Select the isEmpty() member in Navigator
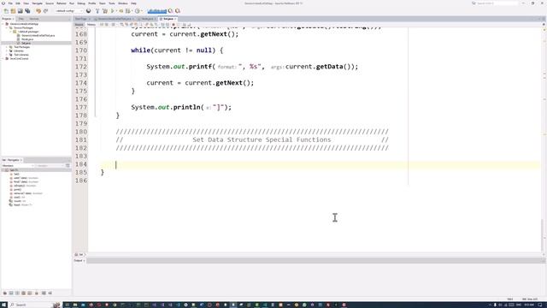Image resolution: width=547 pixels, height=308 pixels. (x=23, y=186)
